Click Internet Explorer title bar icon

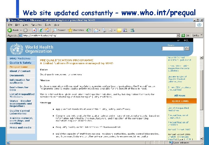pos(8,20)
